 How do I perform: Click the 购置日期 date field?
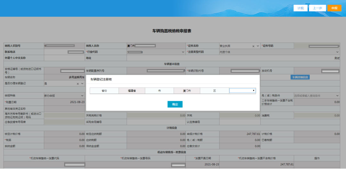point(64,102)
